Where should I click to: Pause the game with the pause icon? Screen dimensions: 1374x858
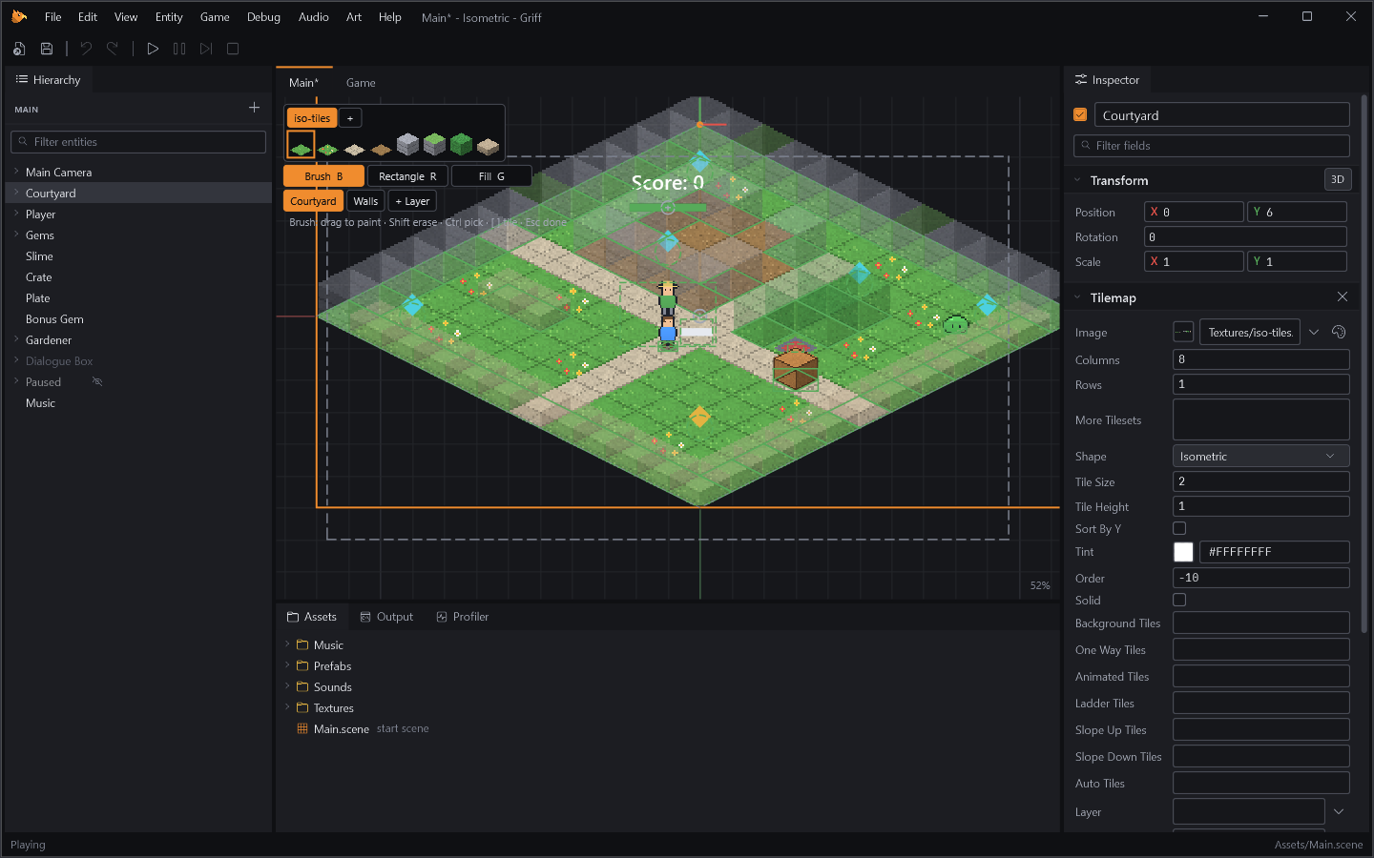click(179, 49)
